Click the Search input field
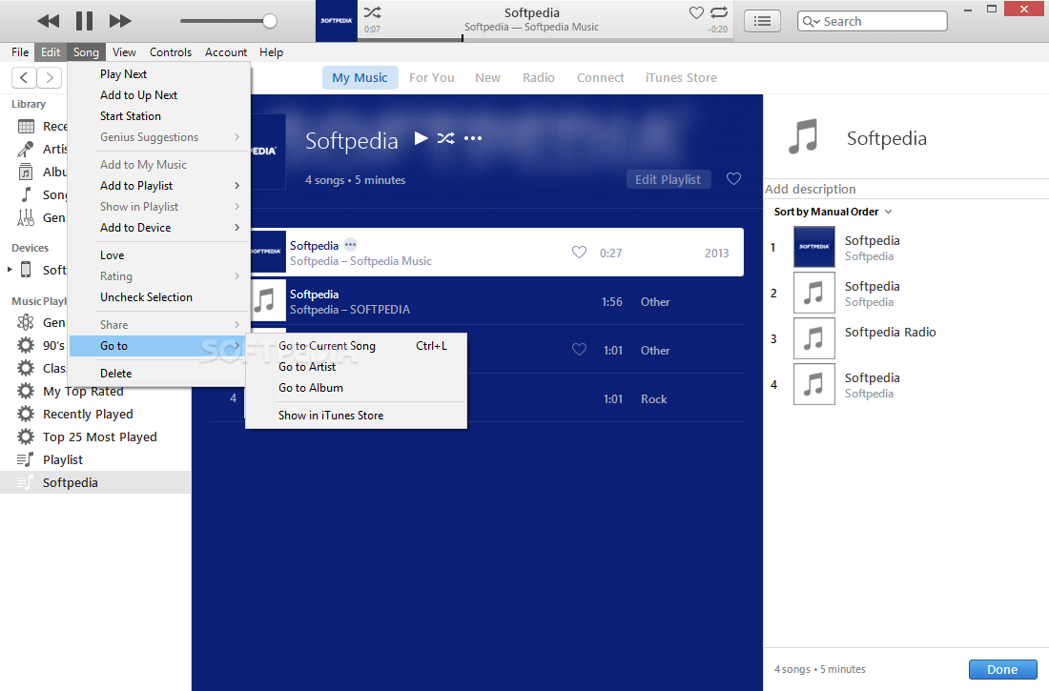The height and width of the screenshot is (691, 1049). pyautogui.click(x=873, y=21)
